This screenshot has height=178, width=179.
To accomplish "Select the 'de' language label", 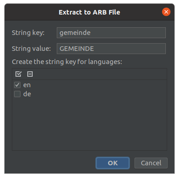I will click(27, 94).
